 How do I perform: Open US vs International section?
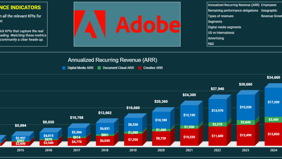tap(221, 33)
